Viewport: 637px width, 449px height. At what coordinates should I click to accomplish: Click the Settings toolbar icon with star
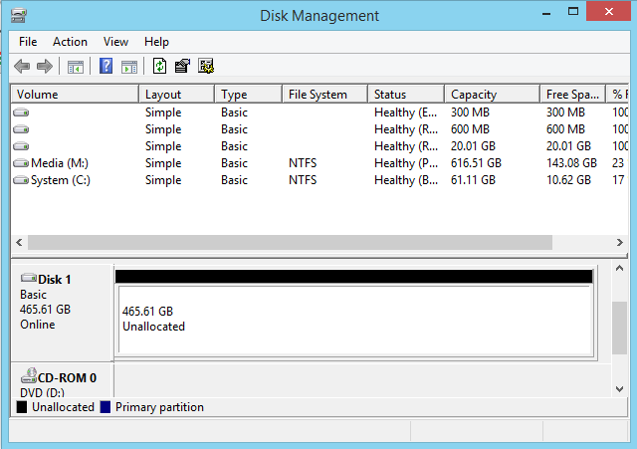(206, 66)
